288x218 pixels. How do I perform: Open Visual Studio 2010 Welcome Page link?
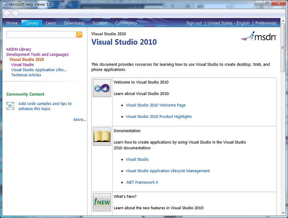point(156,105)
